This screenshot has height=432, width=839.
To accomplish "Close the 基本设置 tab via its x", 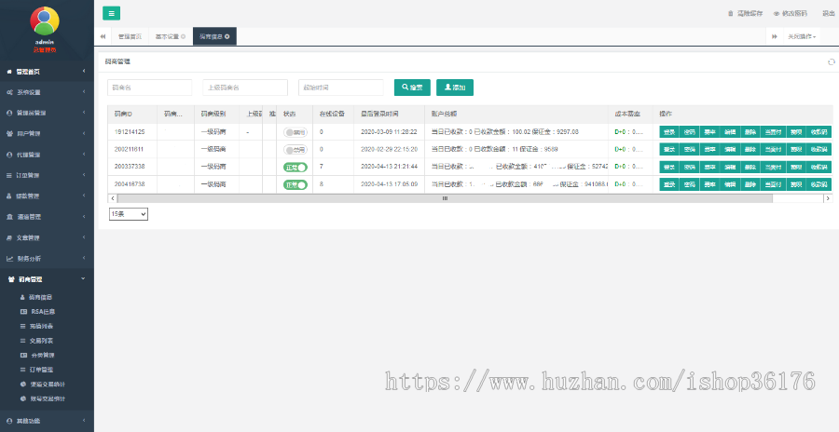I will click(x=183, y=37).
